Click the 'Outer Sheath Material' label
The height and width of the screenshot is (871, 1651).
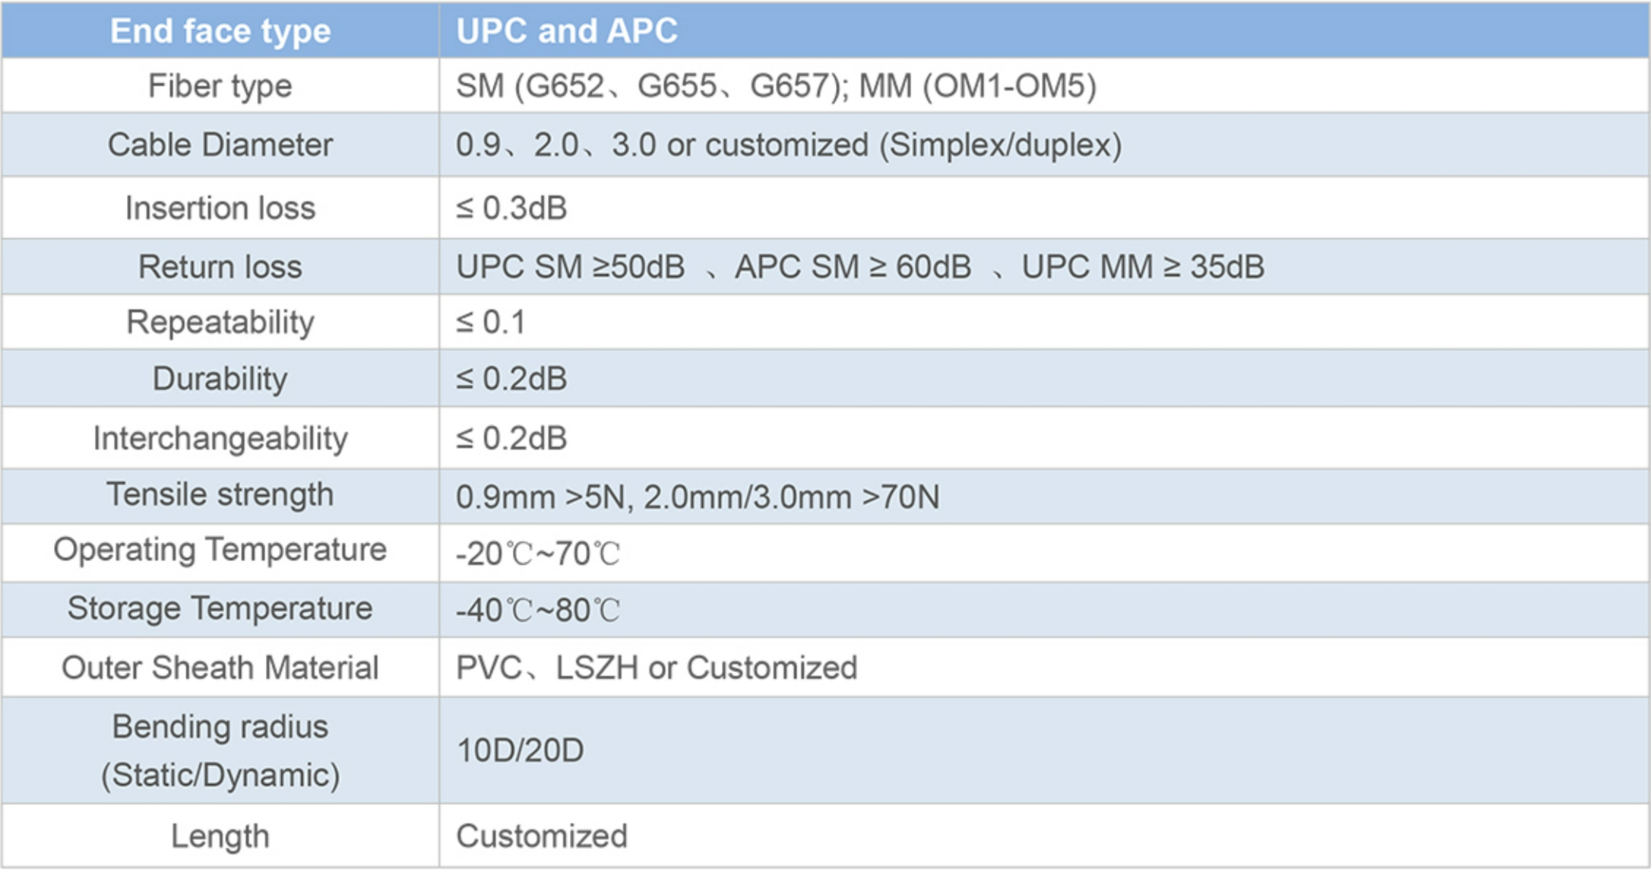click(220, 667)
